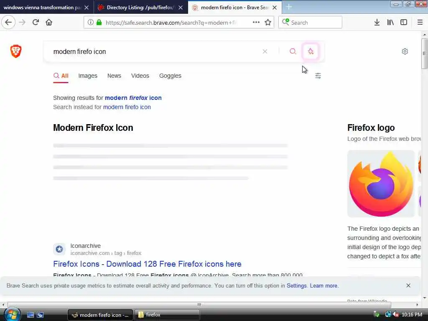Close the Directory Listing tab

click(x=181, y=8)
